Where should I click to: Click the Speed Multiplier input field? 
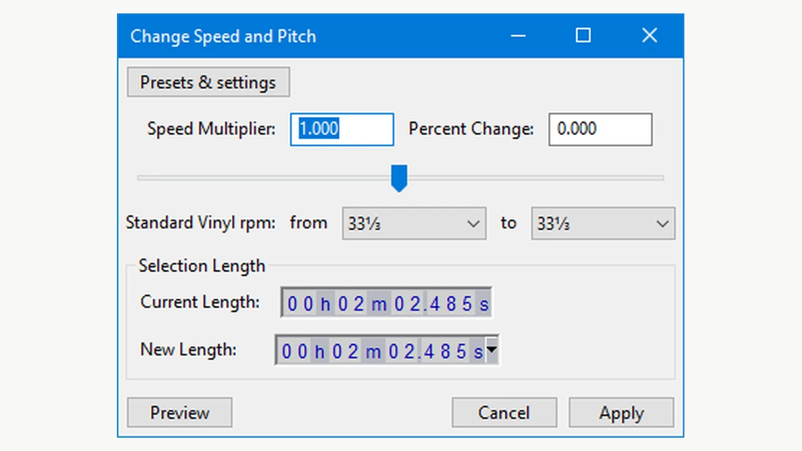coord(342,129)
